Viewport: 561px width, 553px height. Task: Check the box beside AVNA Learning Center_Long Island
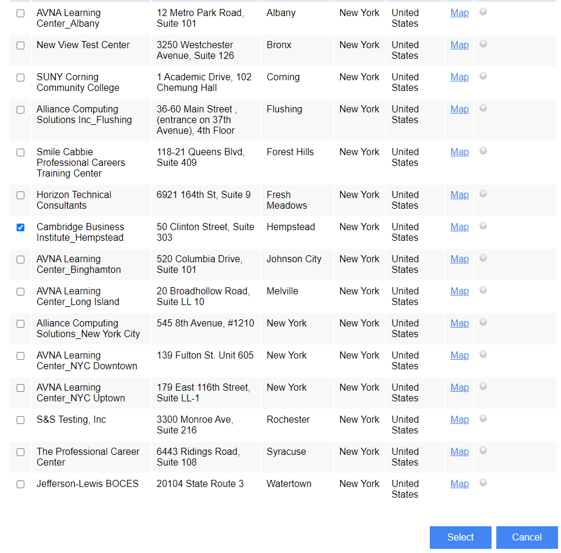20,291
